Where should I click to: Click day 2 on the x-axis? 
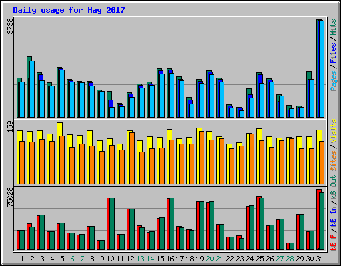[x=32, y=259]
